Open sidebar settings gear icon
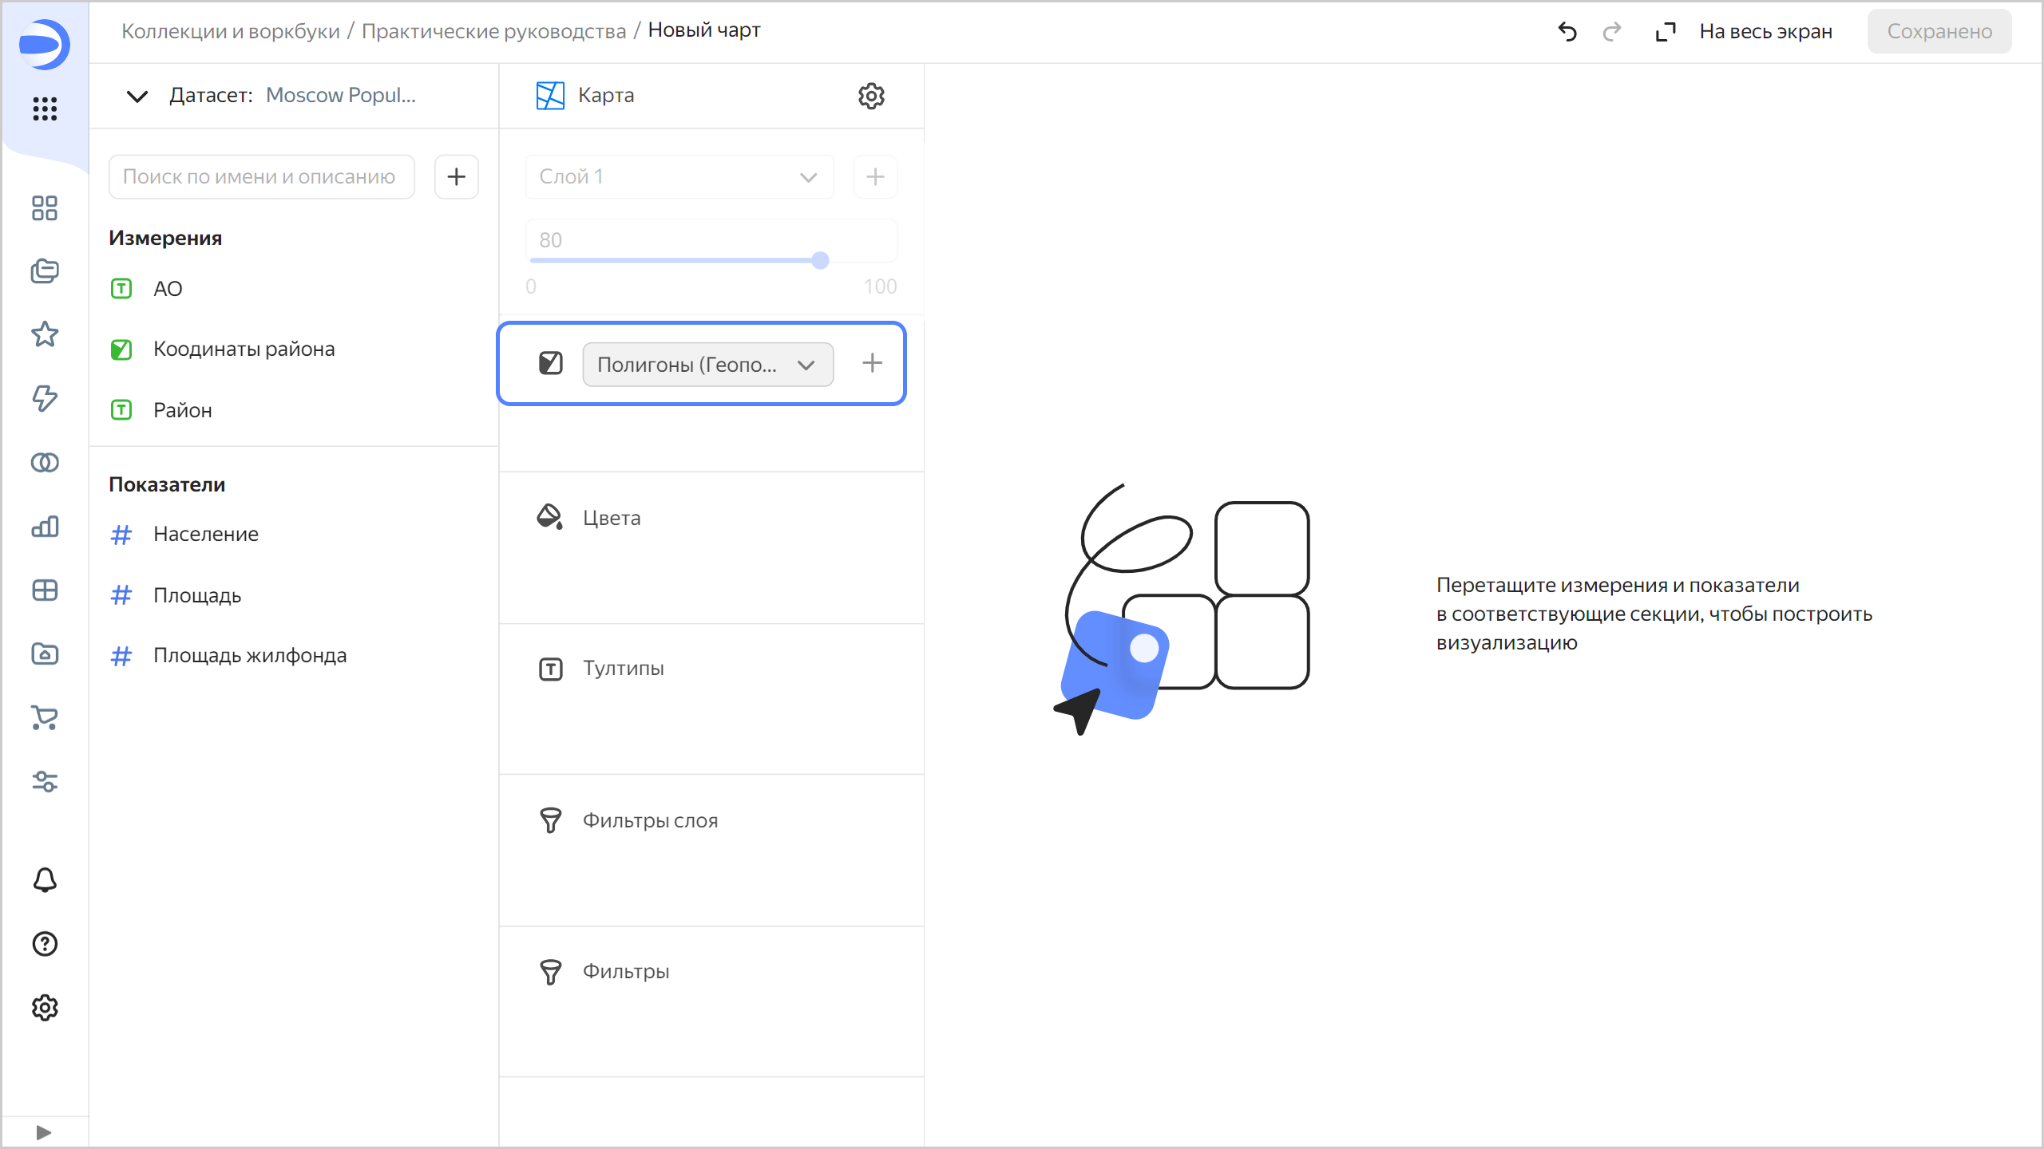Viewport: 2044px width, 1149px height. click(x=45, y=1008)
